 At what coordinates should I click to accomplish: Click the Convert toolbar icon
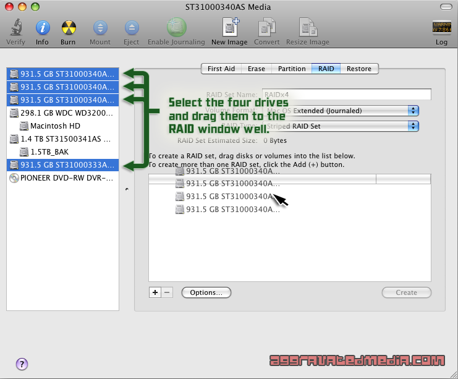tap(267, 28)
